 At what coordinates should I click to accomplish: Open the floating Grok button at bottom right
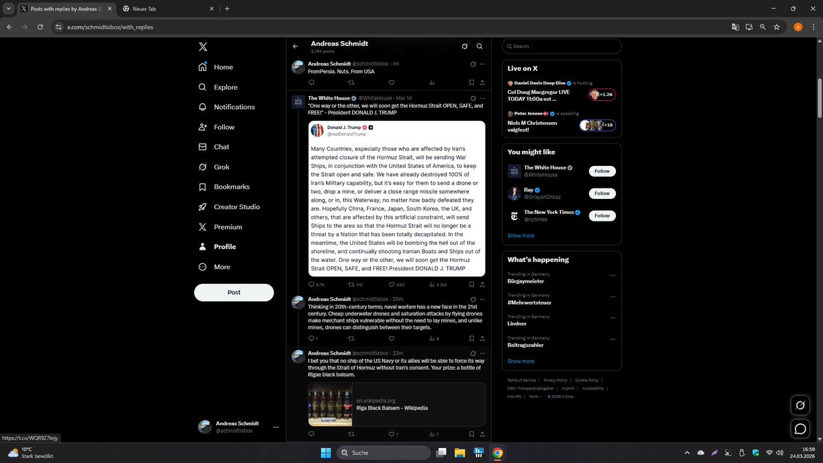click(800, 405)
